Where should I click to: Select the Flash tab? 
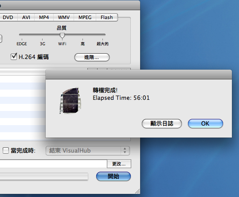[x=107, y=17]
